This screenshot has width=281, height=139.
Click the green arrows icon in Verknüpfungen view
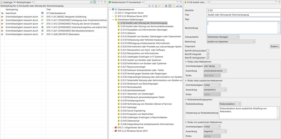pyautogui.click(x=91, y=2)
